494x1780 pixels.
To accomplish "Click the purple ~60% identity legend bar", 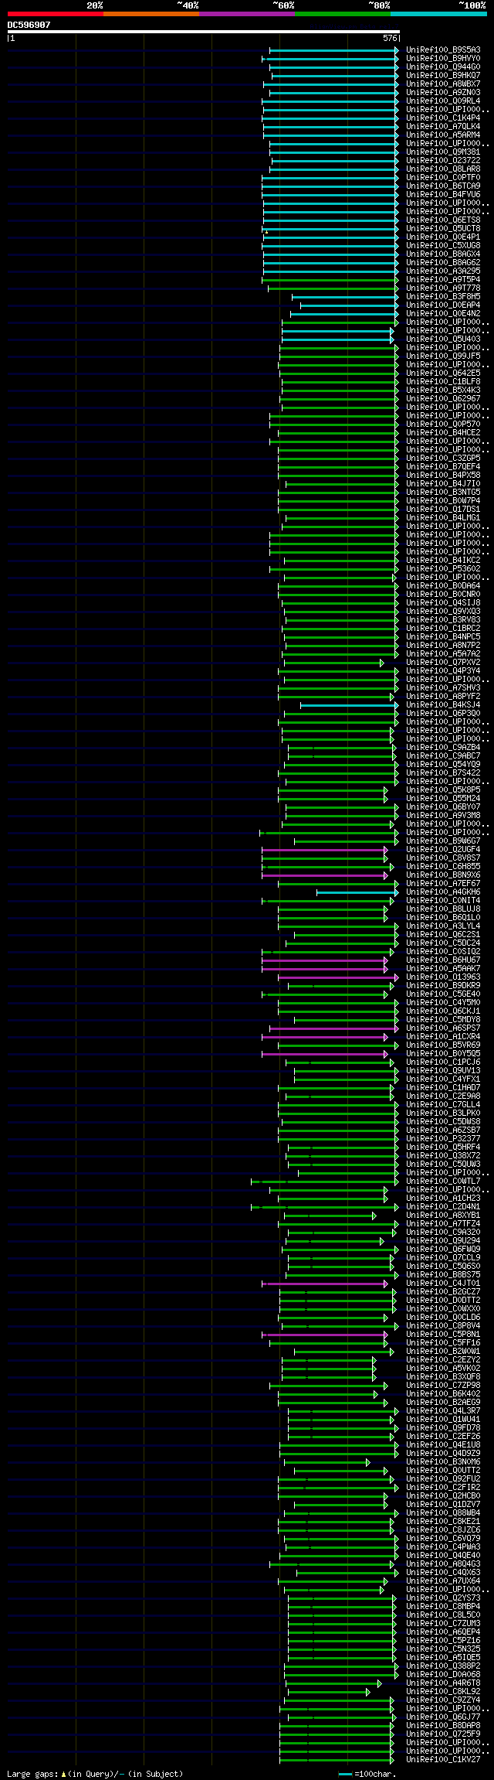I will 247,14.
